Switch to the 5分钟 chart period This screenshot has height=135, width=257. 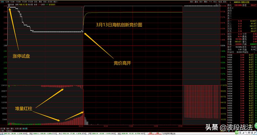pos(12,2)
